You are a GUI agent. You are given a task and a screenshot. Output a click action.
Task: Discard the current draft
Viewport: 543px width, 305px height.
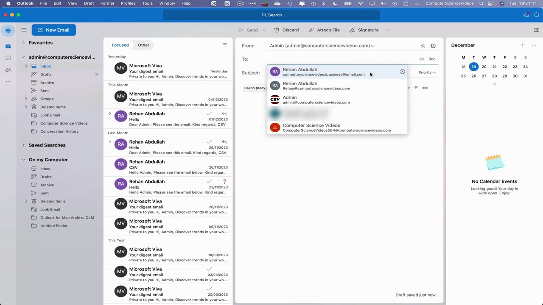tap(286, 30)
